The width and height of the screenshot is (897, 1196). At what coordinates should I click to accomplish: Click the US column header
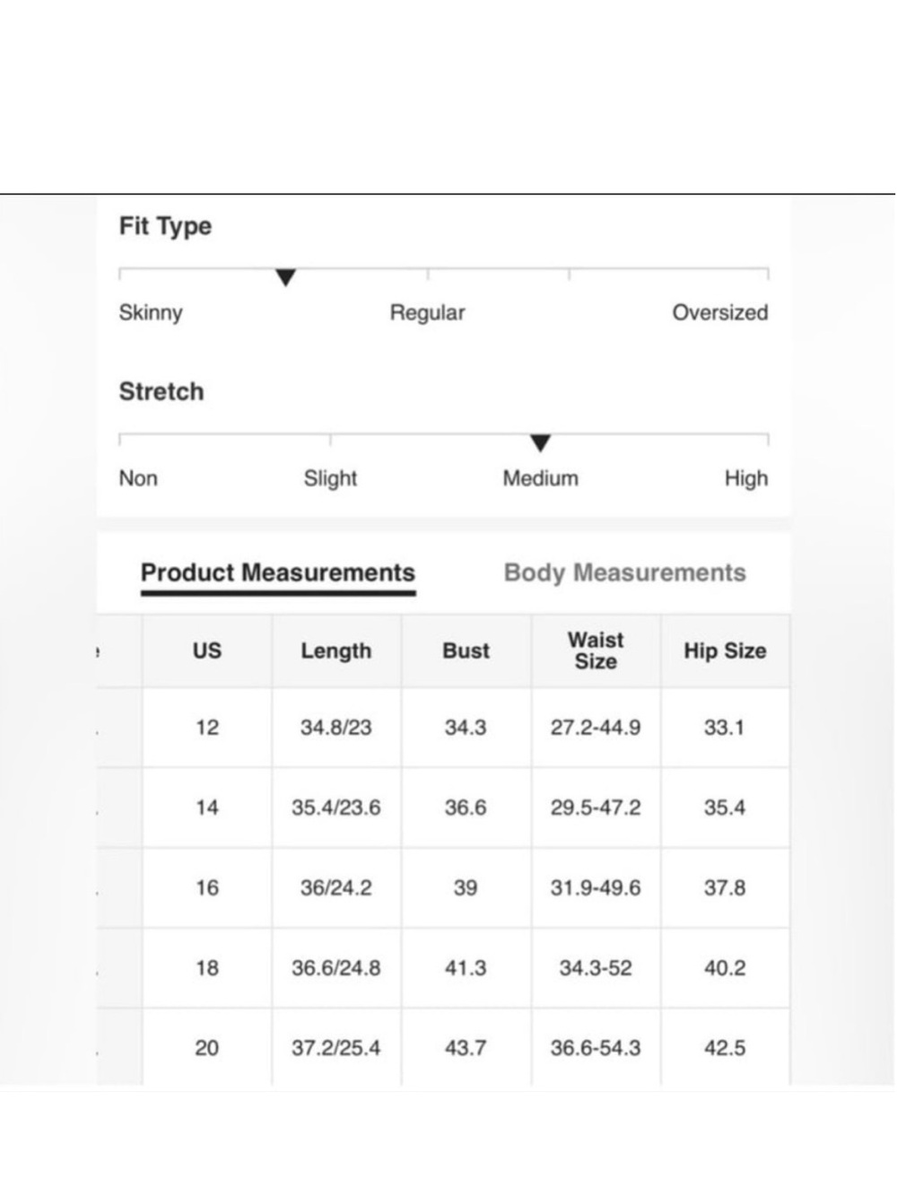pyautogui.click(x=207, y=651)
